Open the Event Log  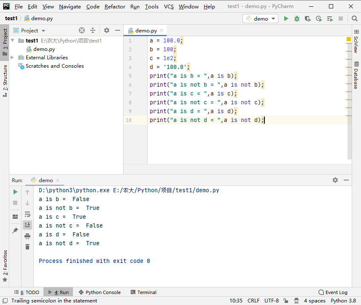(x=333, y=292)
